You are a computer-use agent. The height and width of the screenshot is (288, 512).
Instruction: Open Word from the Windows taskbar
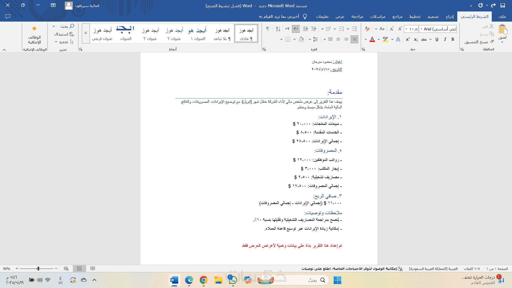[174, 280]
